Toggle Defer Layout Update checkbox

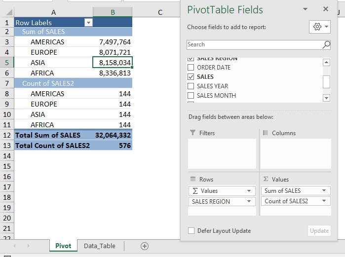click(x=191, y=231)
